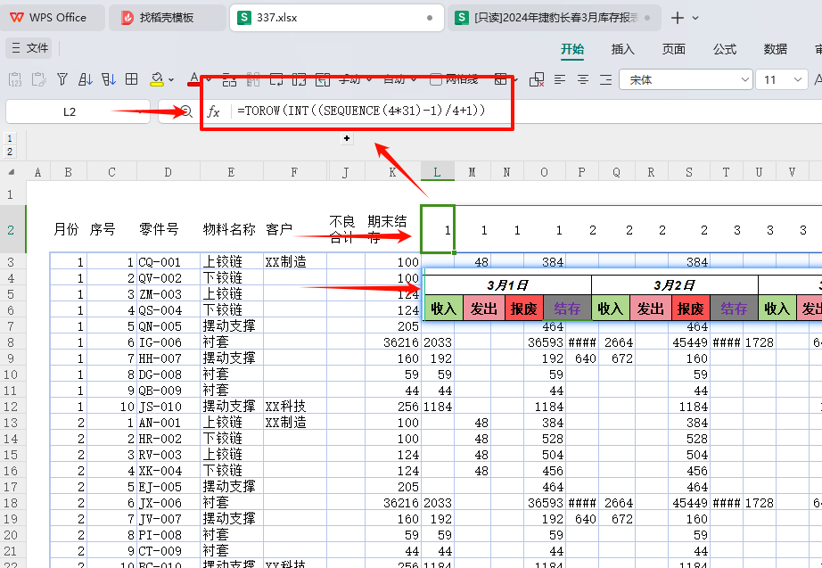Apply the red font color A

click(x=193, y=79)
